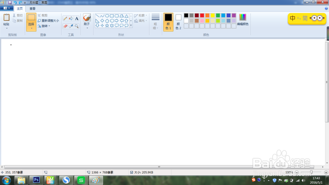Open the Brushes (刷子) dropdown arrow
The height and width of the screenshot is (185, 329).
[x=87, y=28]
